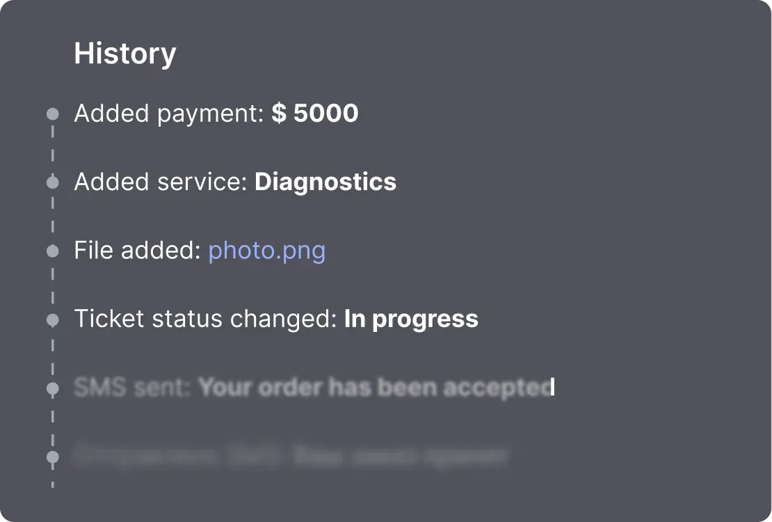The image size is (772, 522).
Task: Click the $5000 payment amount
Action: click(315, 113)
